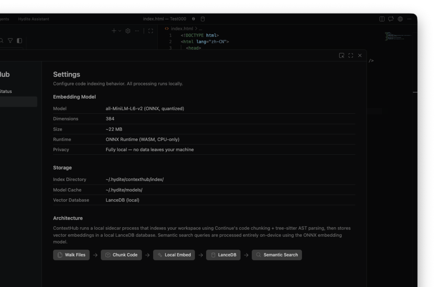Viewport: 437px width, 287px height.
Task: Toggle the split editor layout icon
Action: (x=382, y=19)
